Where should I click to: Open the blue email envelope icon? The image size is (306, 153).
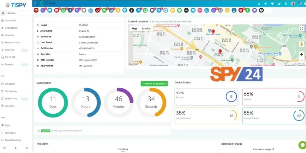tap(50, 10)
